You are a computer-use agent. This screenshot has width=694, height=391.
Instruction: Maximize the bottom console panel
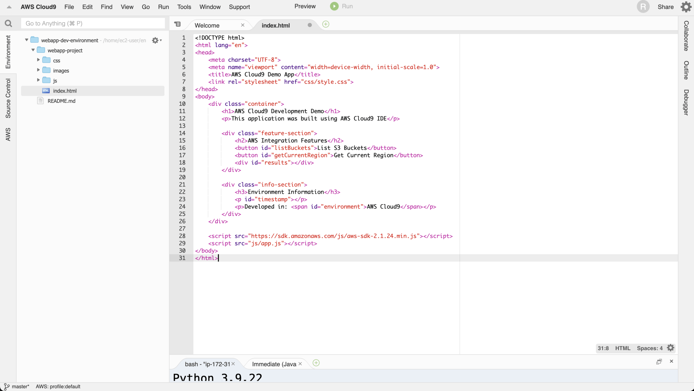pyautogui.click(x=659, y=361)
